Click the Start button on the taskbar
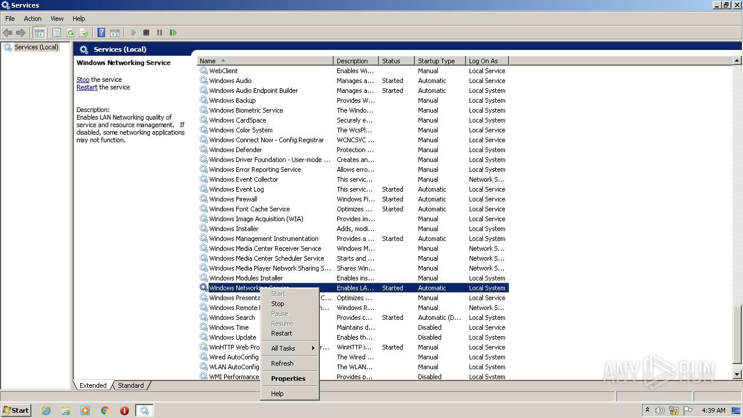743x418 pixels. coord(16,410)
